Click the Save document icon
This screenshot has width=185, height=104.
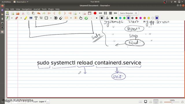point(7,13)
